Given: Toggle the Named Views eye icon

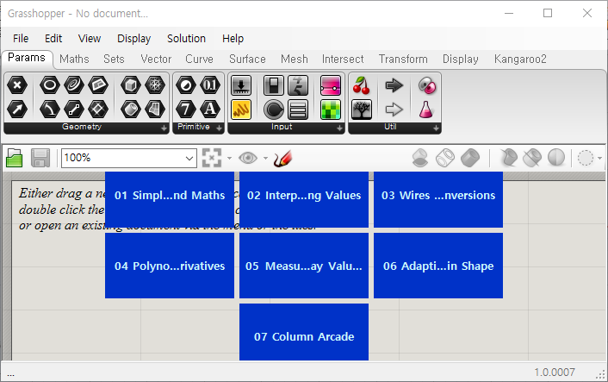Looking at the screenshot, I should coord(248,158).
